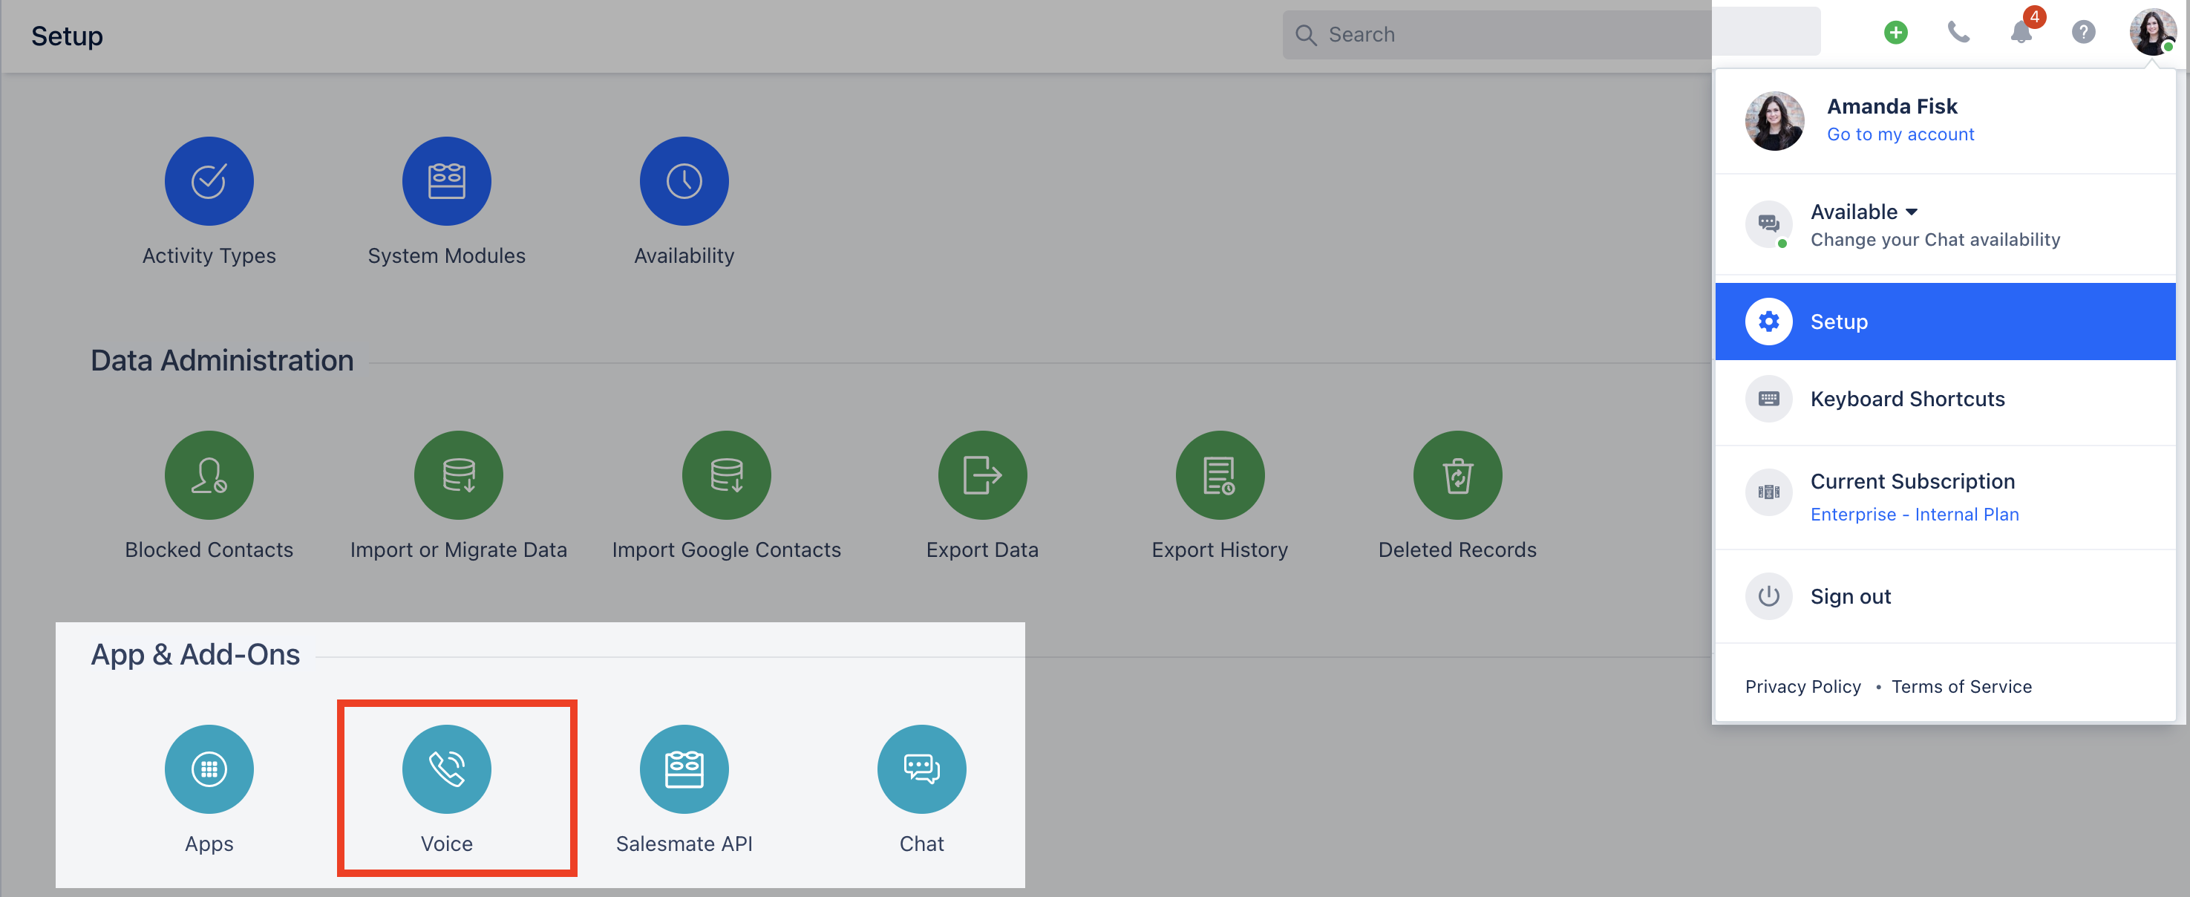
Task: Select Setup in the profile menu
Action: tap(1944, 322)
